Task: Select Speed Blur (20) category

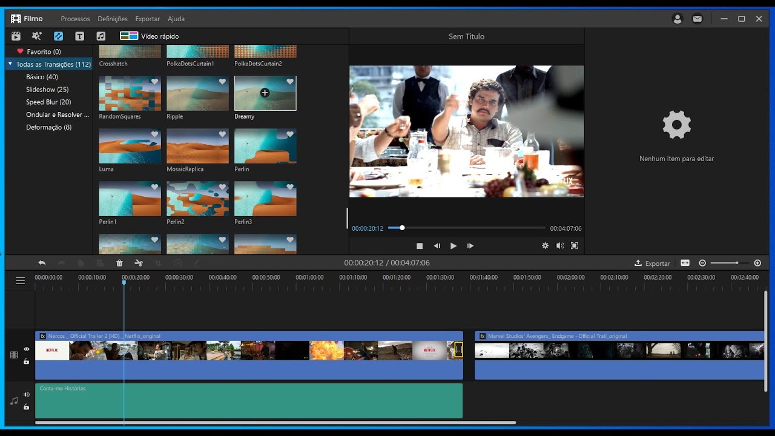Action: click(x=48, y=102)
